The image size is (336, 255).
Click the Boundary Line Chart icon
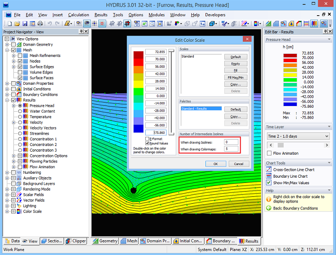tap(269, 176)
